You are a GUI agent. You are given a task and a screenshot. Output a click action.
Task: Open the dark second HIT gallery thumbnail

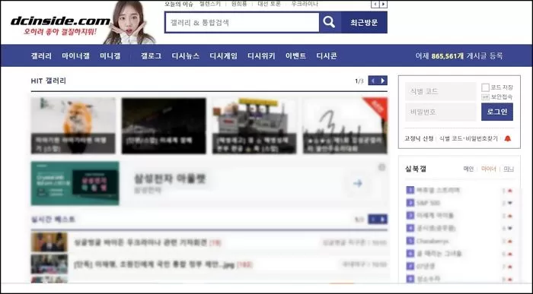164,126
